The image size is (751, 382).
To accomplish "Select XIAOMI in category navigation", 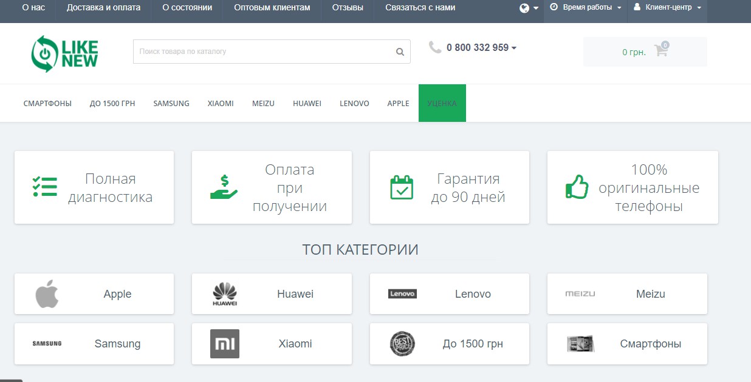I will pos(221,104).
